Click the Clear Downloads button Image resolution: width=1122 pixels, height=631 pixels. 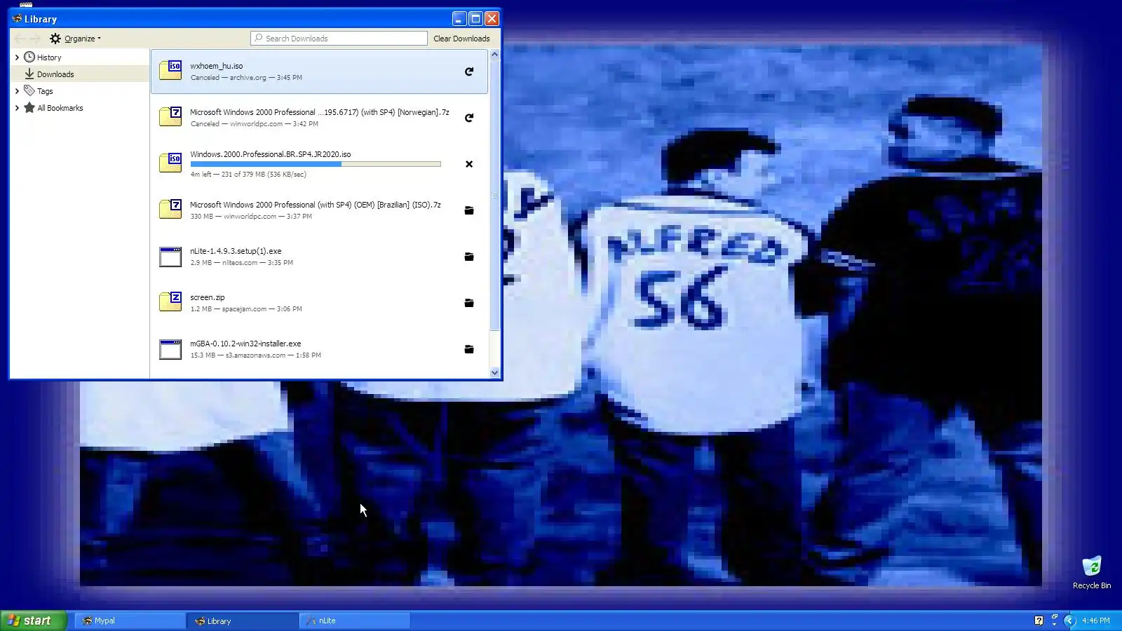461,39
